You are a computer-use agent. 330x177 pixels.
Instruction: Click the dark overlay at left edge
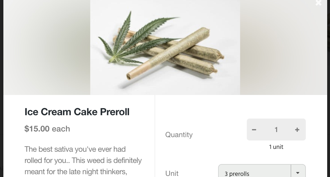pos(1,84)
